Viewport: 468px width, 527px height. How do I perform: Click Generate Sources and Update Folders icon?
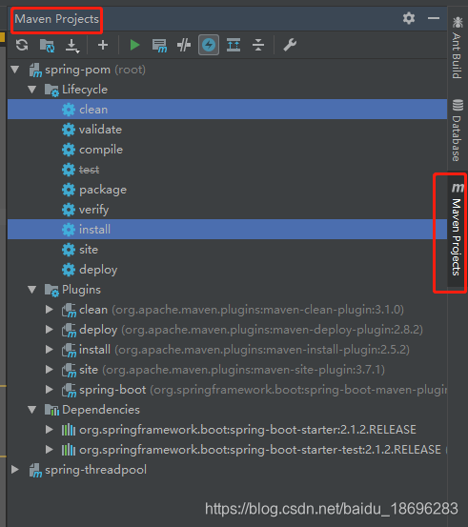coord(47,45)
